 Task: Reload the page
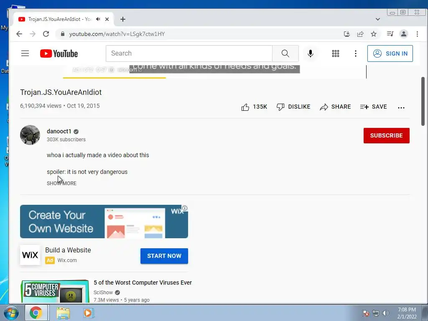(46, 34)
